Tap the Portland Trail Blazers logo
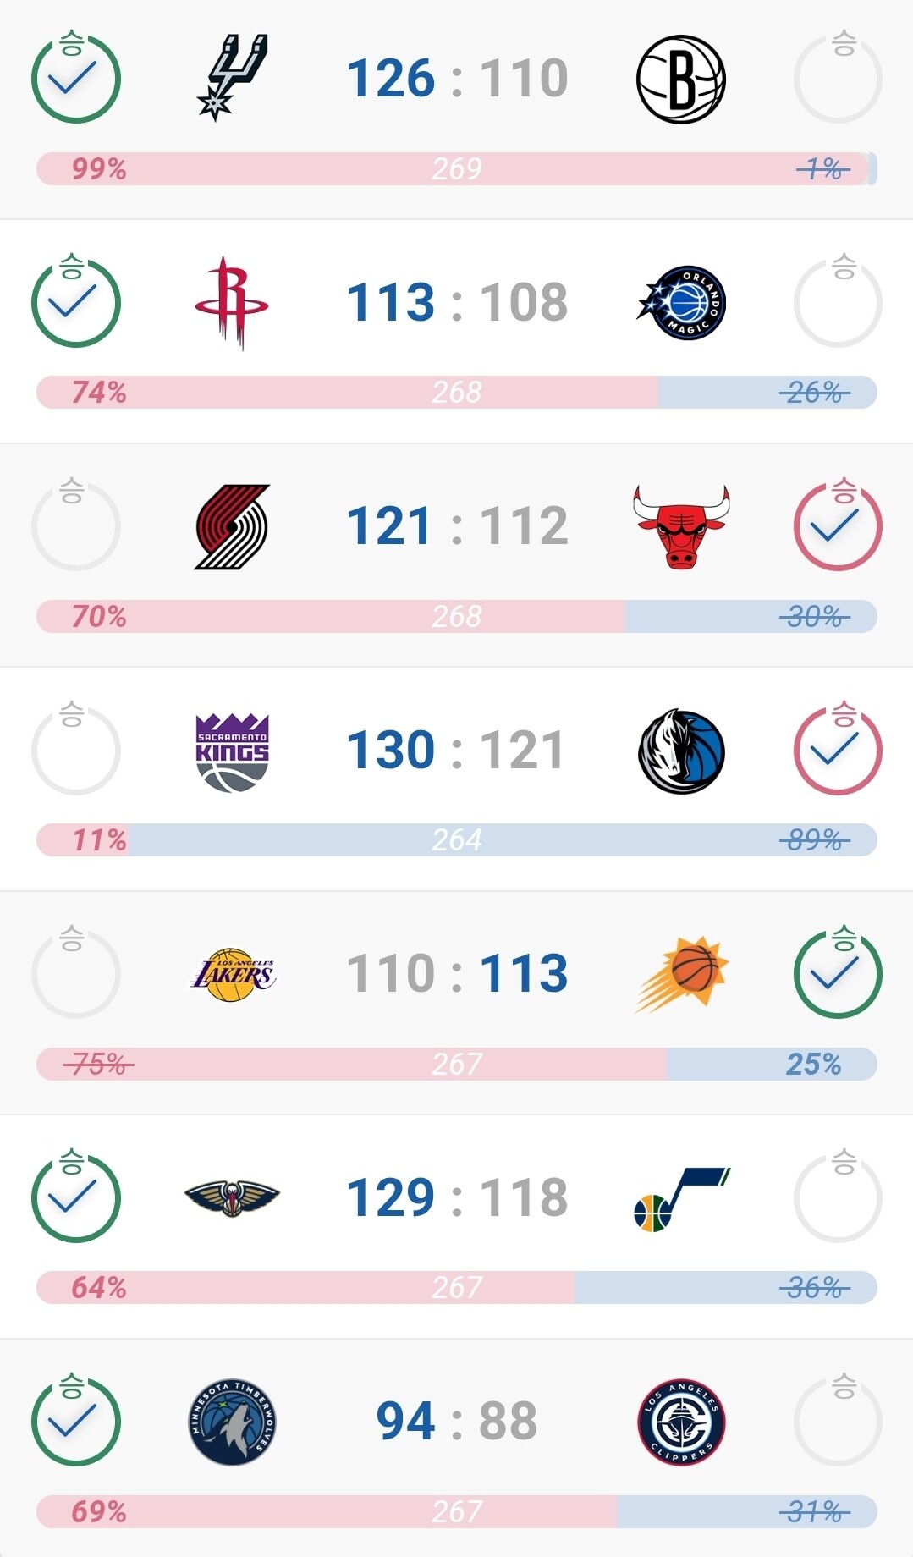Screen dimensions: 913x1557 232,527
